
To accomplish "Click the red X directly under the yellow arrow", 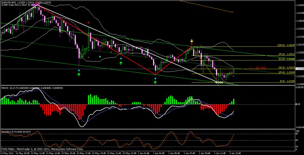I will click(192, 44).
